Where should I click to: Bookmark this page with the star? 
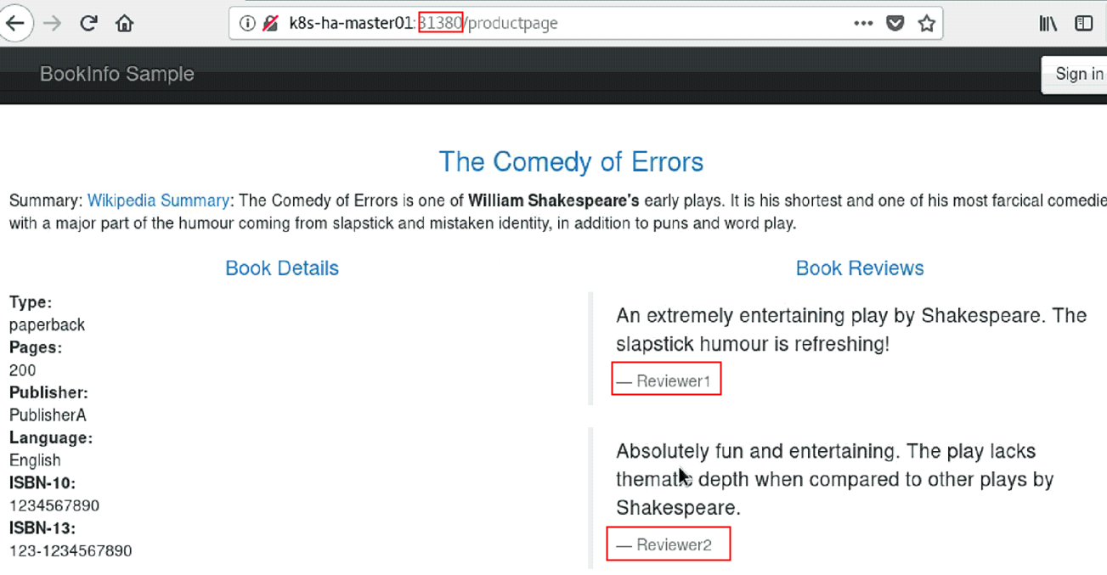click(x=926, y=23)
